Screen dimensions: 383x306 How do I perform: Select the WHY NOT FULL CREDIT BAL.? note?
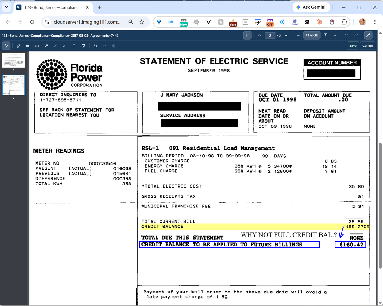[289, 235]
